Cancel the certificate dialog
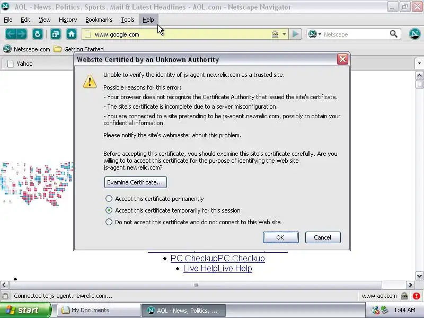Image resolution: width=424 pixels, height=318 pixels. [x=323, y=237]
